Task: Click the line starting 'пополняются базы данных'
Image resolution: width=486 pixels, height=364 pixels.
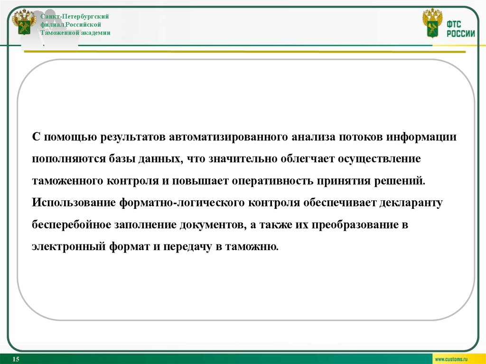Action: pos(226,159)
